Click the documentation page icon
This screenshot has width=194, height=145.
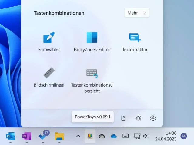123,118
